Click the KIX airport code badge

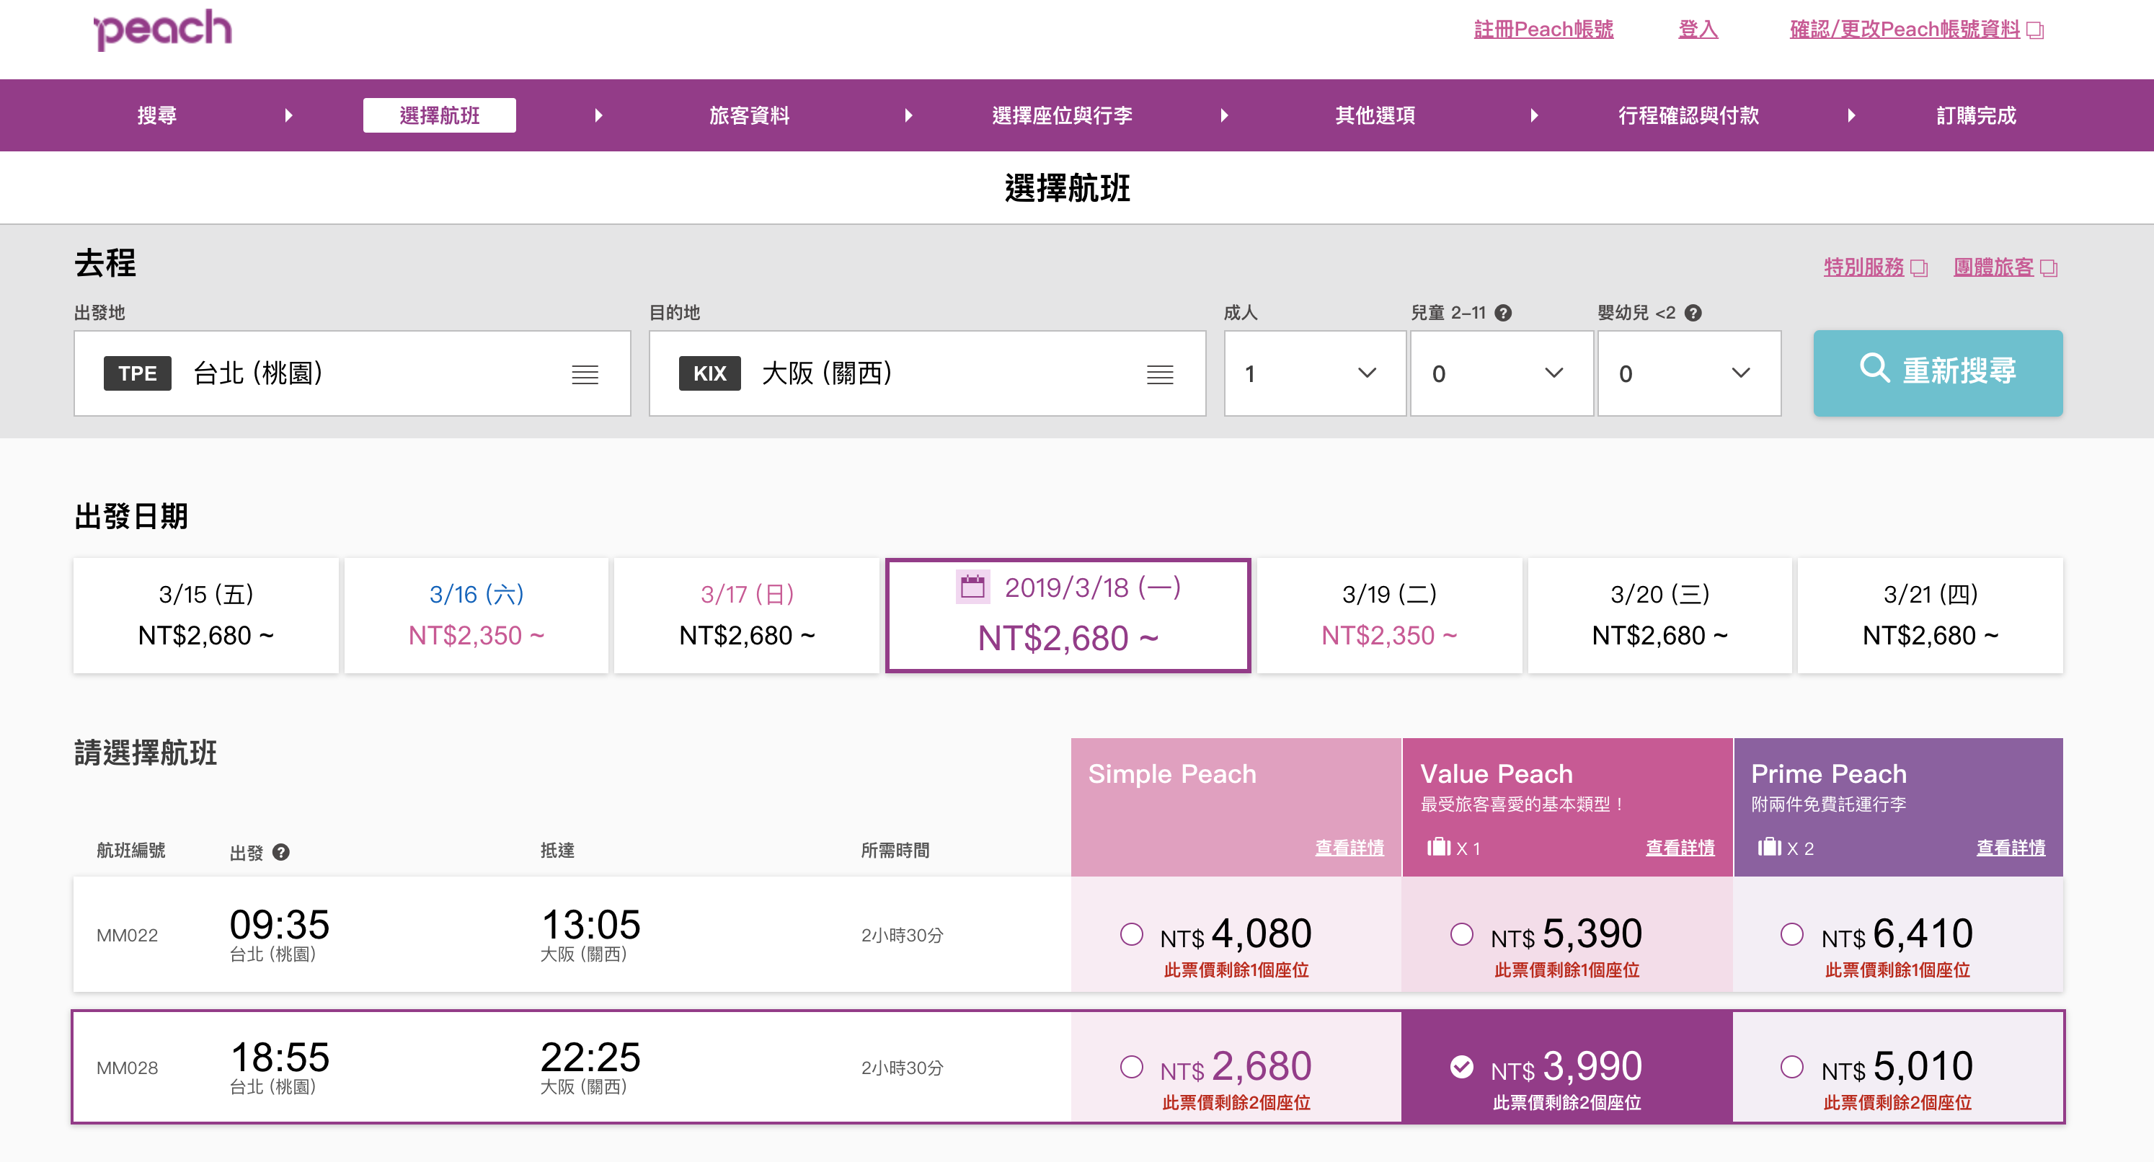710,373
